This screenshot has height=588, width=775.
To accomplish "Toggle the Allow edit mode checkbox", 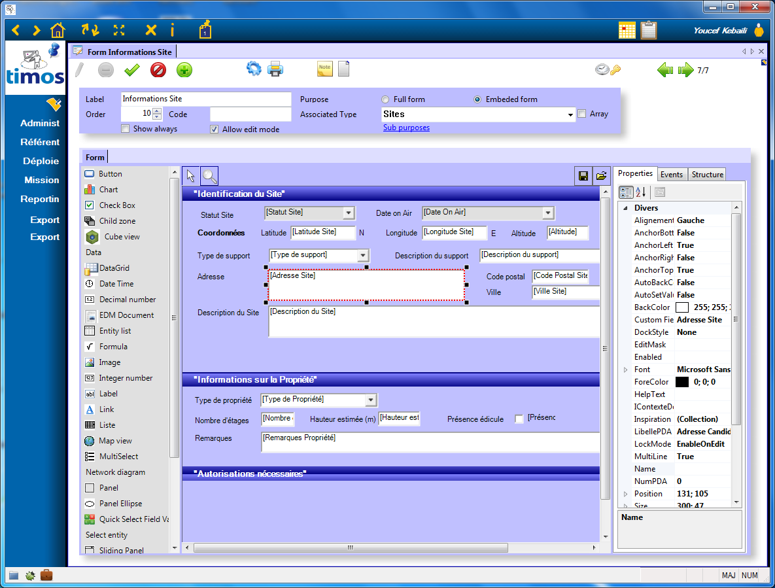I will 214,129.
